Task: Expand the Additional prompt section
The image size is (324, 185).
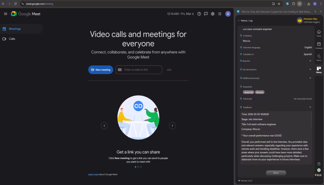Action: point(310,78)
